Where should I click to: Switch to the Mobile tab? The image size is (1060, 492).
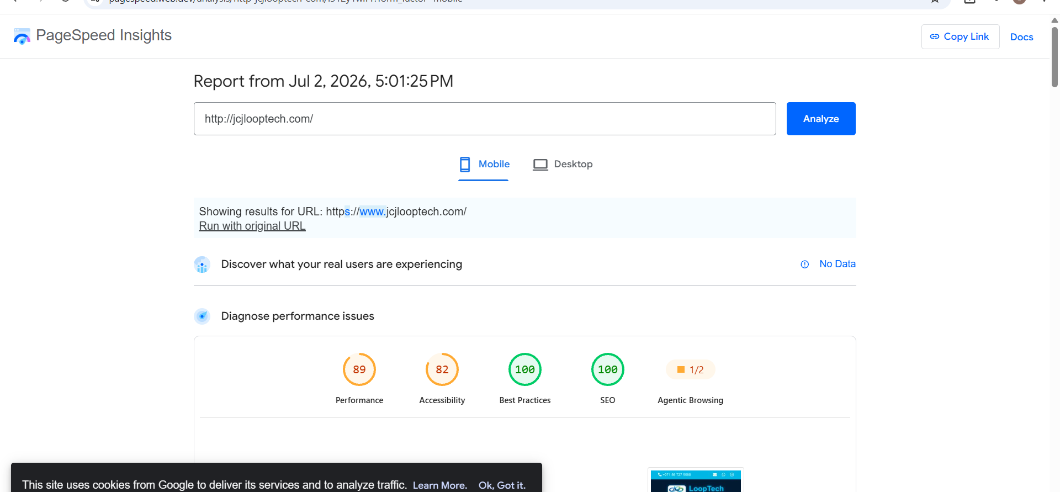[484, 164]
